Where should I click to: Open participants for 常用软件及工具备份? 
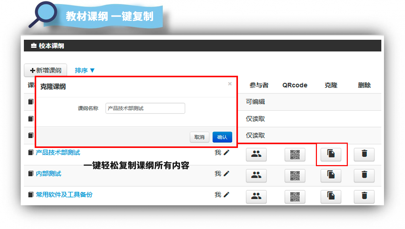256,196
